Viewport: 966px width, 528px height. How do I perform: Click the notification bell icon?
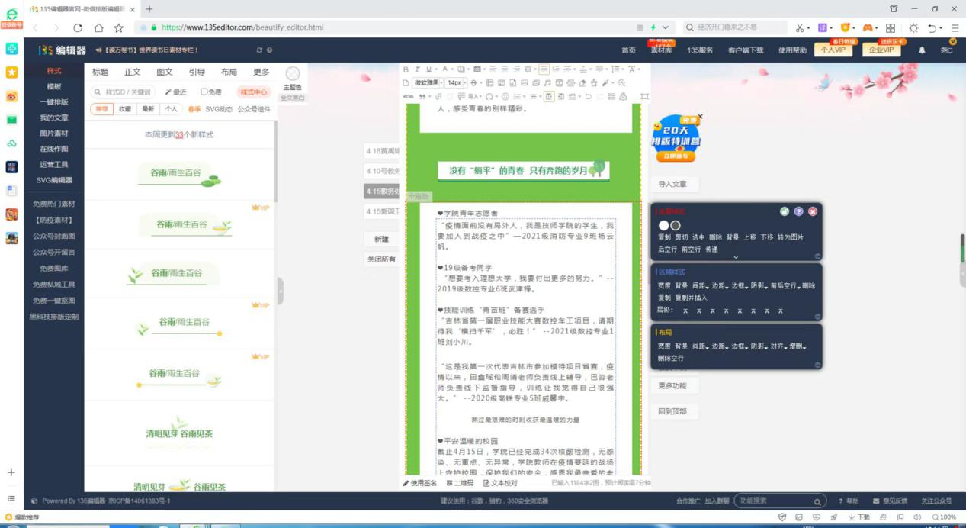[x=921, y=50]
